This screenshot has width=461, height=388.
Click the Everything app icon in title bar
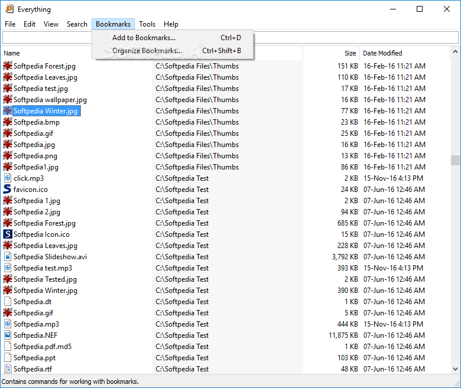click(x=9, y=9)
